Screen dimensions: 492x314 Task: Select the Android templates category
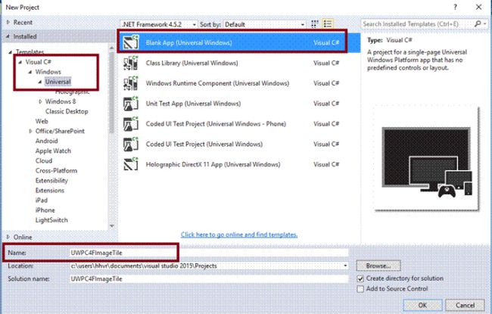[x=46, y=141]
